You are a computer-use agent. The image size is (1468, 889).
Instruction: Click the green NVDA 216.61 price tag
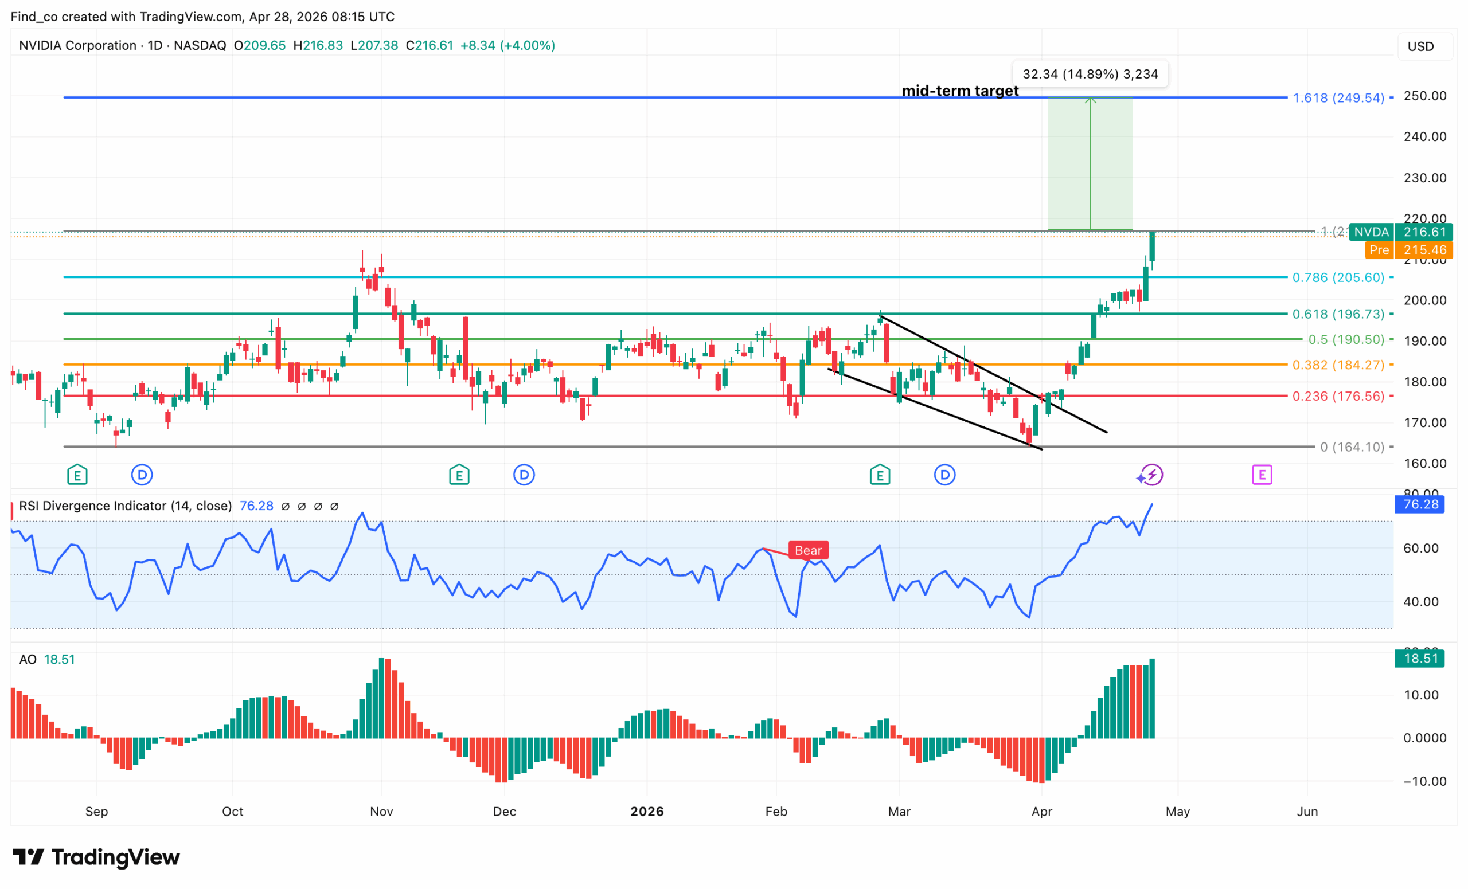[1401, 232]
